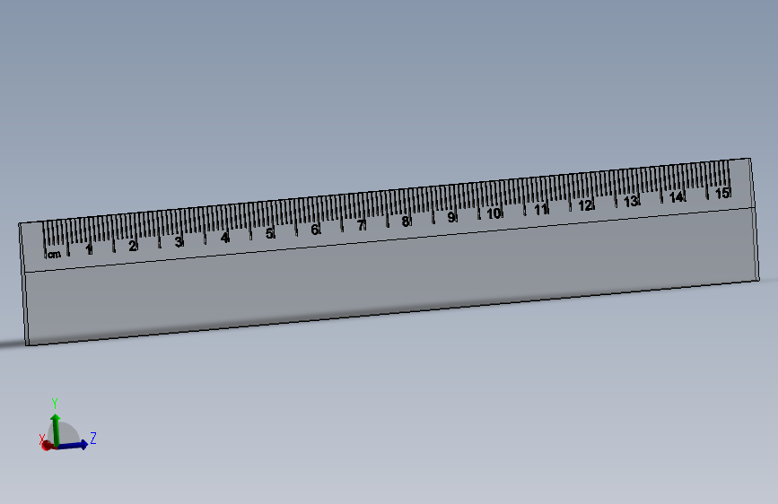Click the number 2 on the ruler
This screenshot has height=504, width=778.
point(133,246)
